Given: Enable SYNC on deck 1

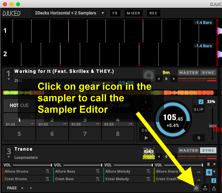Looking at the screenshot, I should click(x=208, y=73).
